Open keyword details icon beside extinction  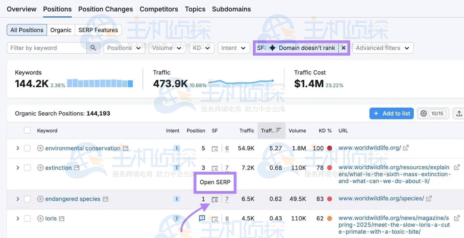pyautogui.click(x=77, y=168)
